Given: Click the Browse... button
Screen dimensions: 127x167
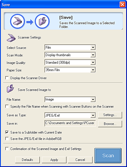Looking at the screenshot, I should click(x=110, y=124).
